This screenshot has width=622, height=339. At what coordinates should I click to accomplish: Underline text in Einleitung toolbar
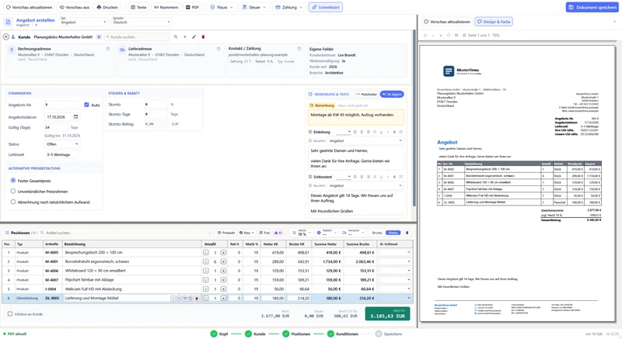tap(381, 132)
